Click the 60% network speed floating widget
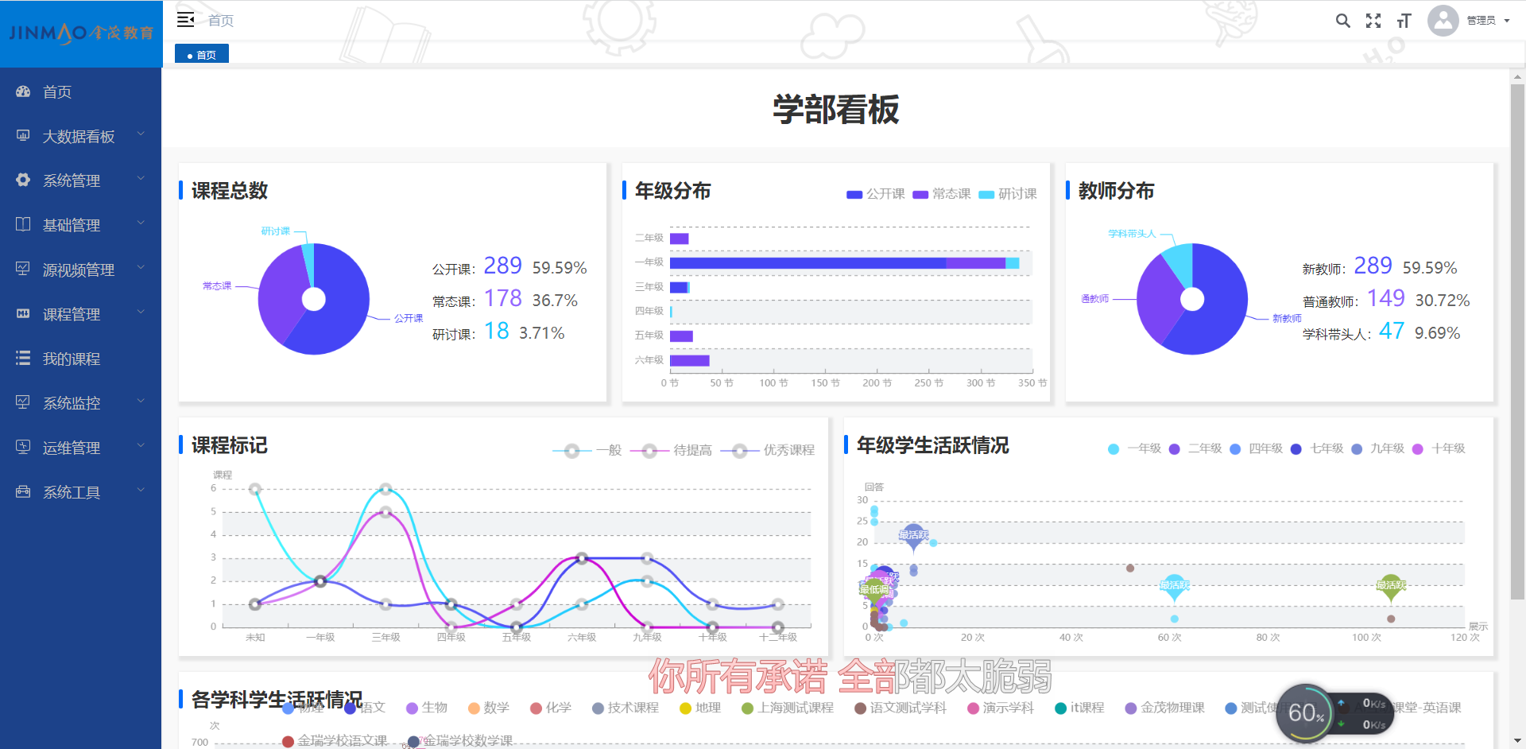This screenshot has width=1526, height=749. tap(1335, 713)
